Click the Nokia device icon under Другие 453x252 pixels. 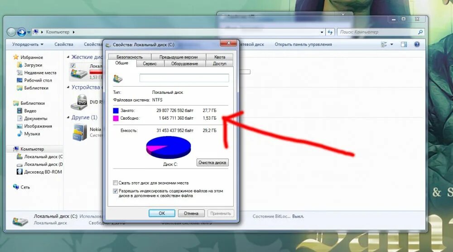pos(80,132)
